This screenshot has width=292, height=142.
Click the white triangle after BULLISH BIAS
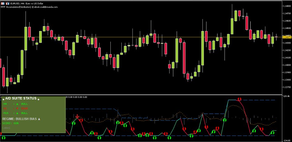pyautogui.click(x=39, y=119)
